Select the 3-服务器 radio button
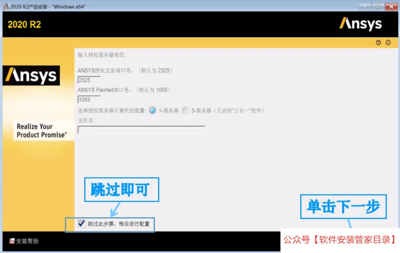Image resolution: width=400 pixels, height=253 pixels. [185, 110]
